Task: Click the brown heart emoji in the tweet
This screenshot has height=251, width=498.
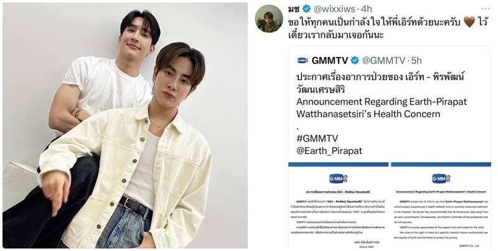Action: click(x=469, y=22)
